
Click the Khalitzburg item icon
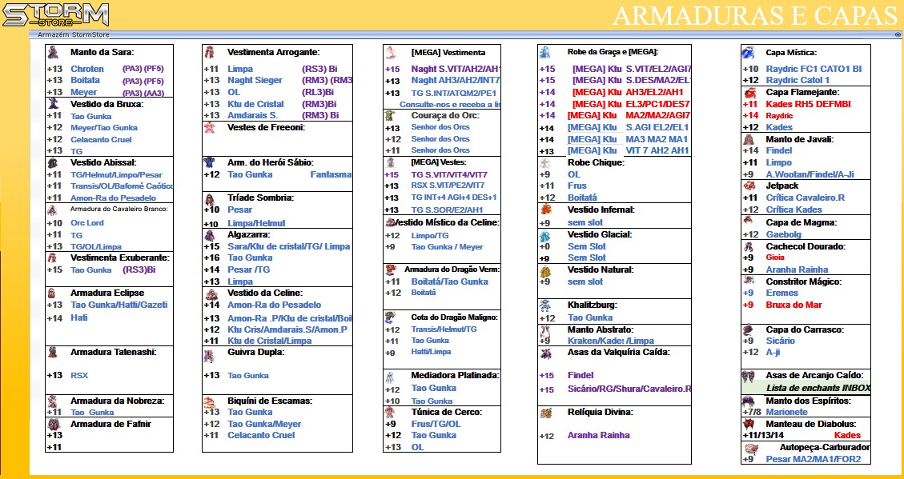(x=545, y=305)
